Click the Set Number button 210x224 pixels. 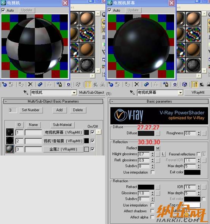click(31, 110)
